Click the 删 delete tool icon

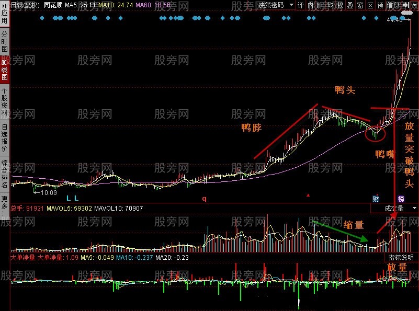321,4
